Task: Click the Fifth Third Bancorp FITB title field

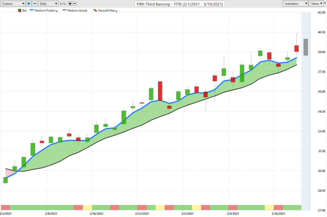Action: pos(179,4)
